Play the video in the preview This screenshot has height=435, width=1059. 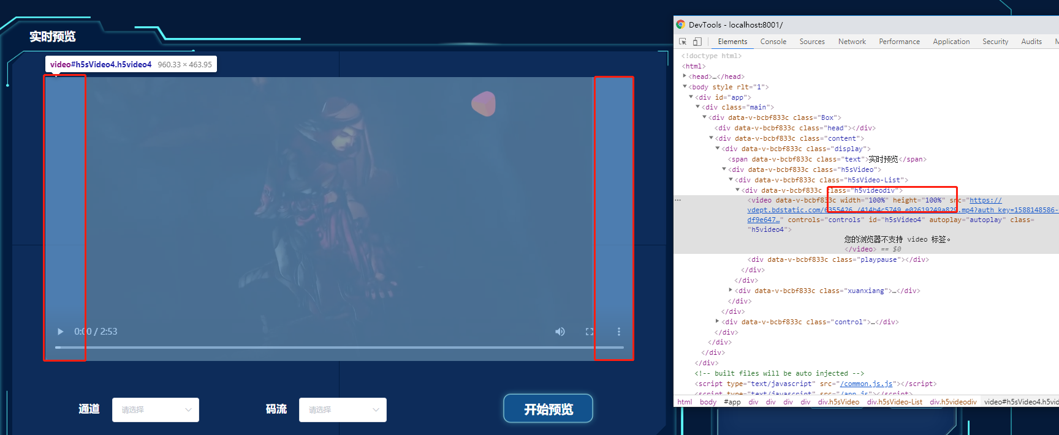click(60, 332)
